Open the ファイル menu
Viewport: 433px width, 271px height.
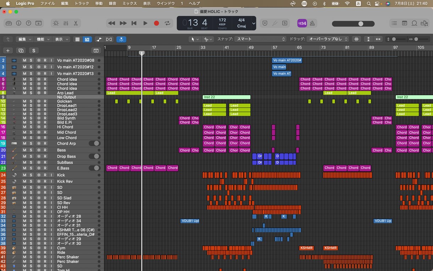coord(48,3)
